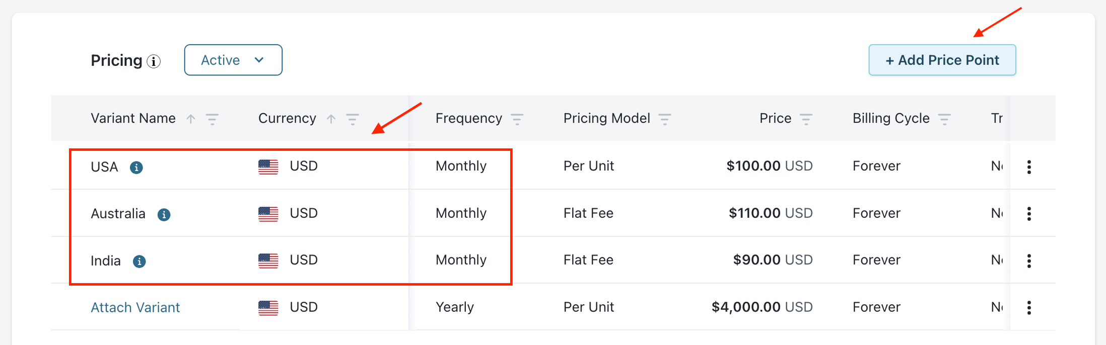Open the Active status dropdown

coord(233,60)
